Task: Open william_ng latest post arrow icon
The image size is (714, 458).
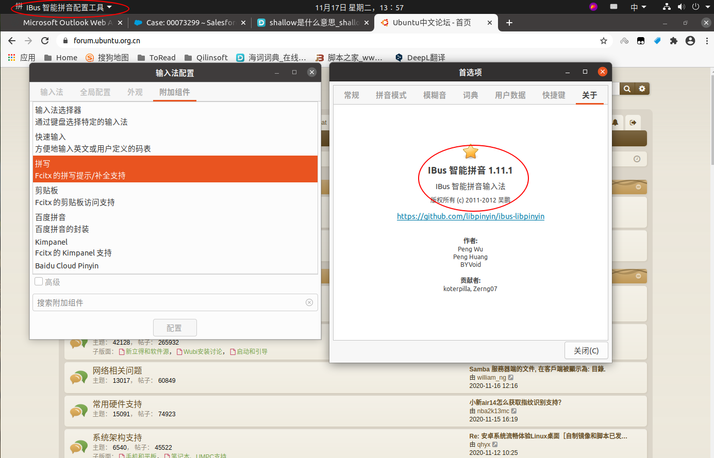Action: click(511, 378)
